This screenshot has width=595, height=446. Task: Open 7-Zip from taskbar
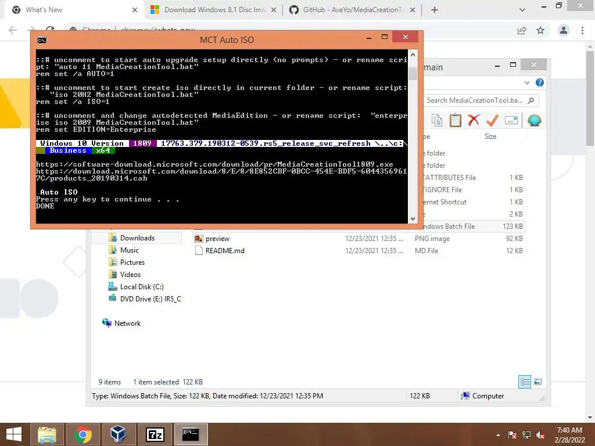click(155, 434)
